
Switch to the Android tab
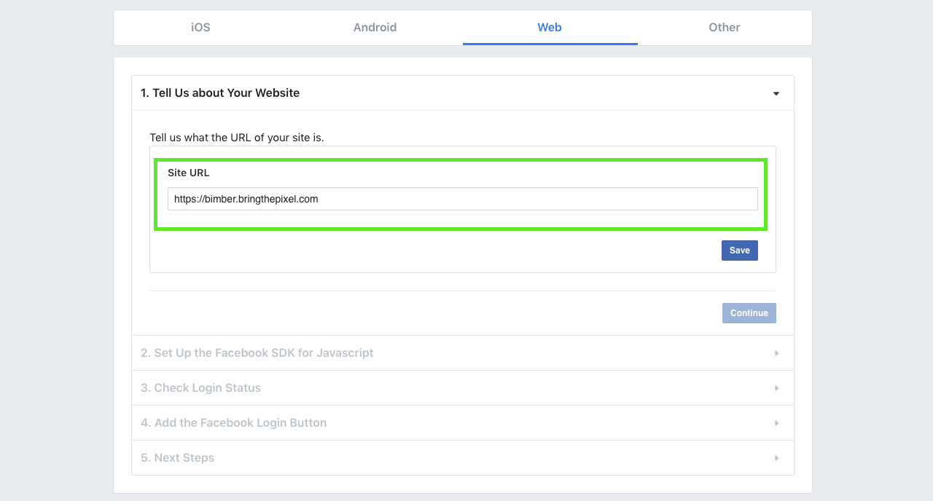(375, 28)
